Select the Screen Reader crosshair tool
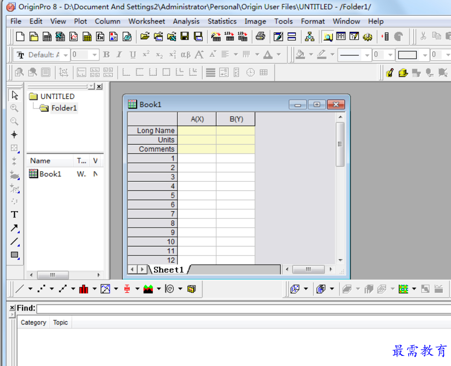451x366 pixels. click(x=14, y=135)
